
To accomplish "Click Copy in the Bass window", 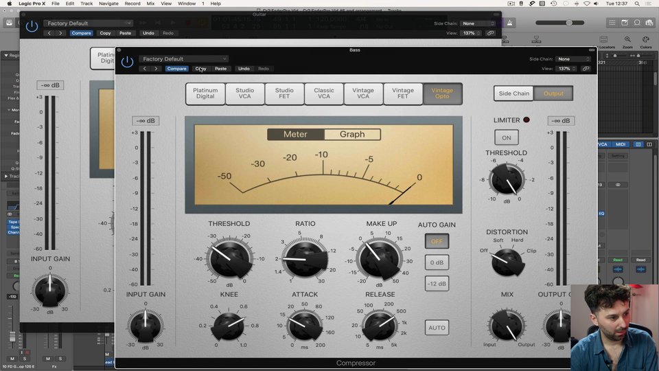I will 200,69.
